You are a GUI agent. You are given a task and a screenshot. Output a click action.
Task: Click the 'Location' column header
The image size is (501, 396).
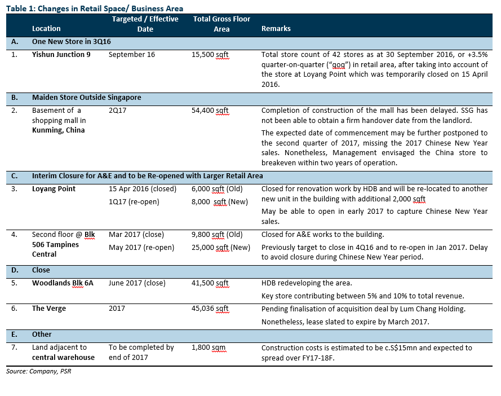46,28
